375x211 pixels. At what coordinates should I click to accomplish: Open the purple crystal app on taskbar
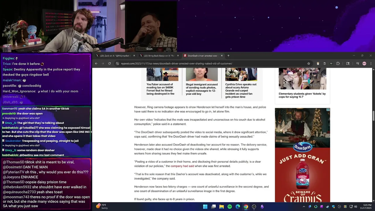(x=262, y=207)
